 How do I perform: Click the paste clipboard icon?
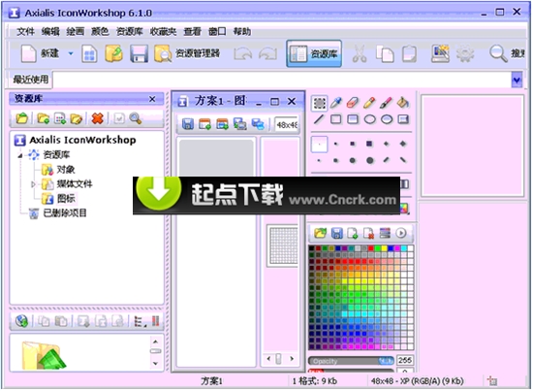click(409, 53)
